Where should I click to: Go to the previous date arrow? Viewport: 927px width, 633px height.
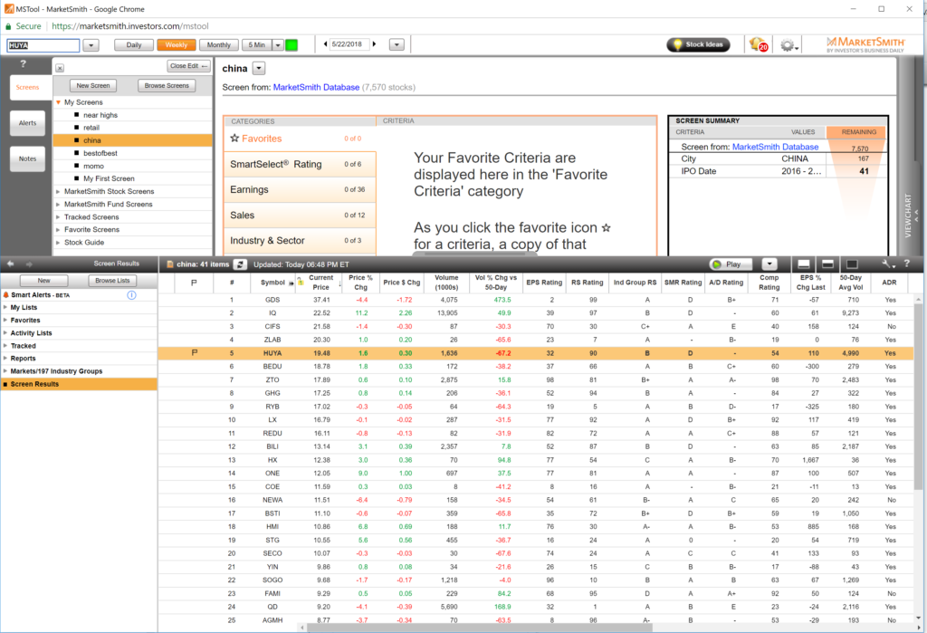(x=325, y=44)
